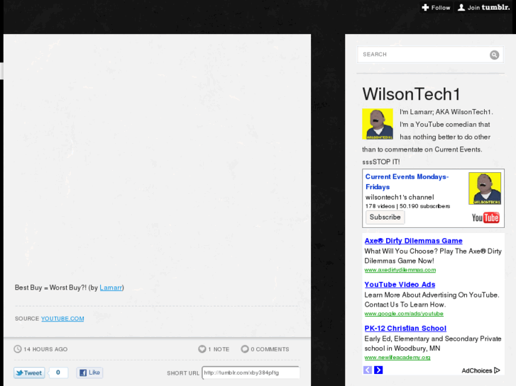Image resolution: width=516 pixels, height=386 pixels.
Task: Click the clock icon by 14 hours ago
Action: click(x=18, y=349)
